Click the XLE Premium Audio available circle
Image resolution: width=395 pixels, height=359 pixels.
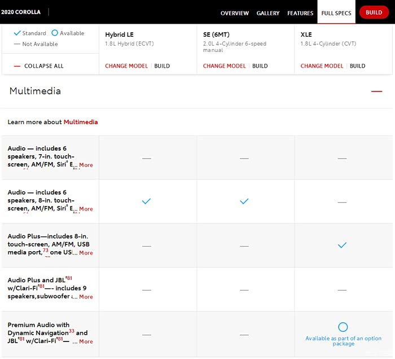[343, 327]
